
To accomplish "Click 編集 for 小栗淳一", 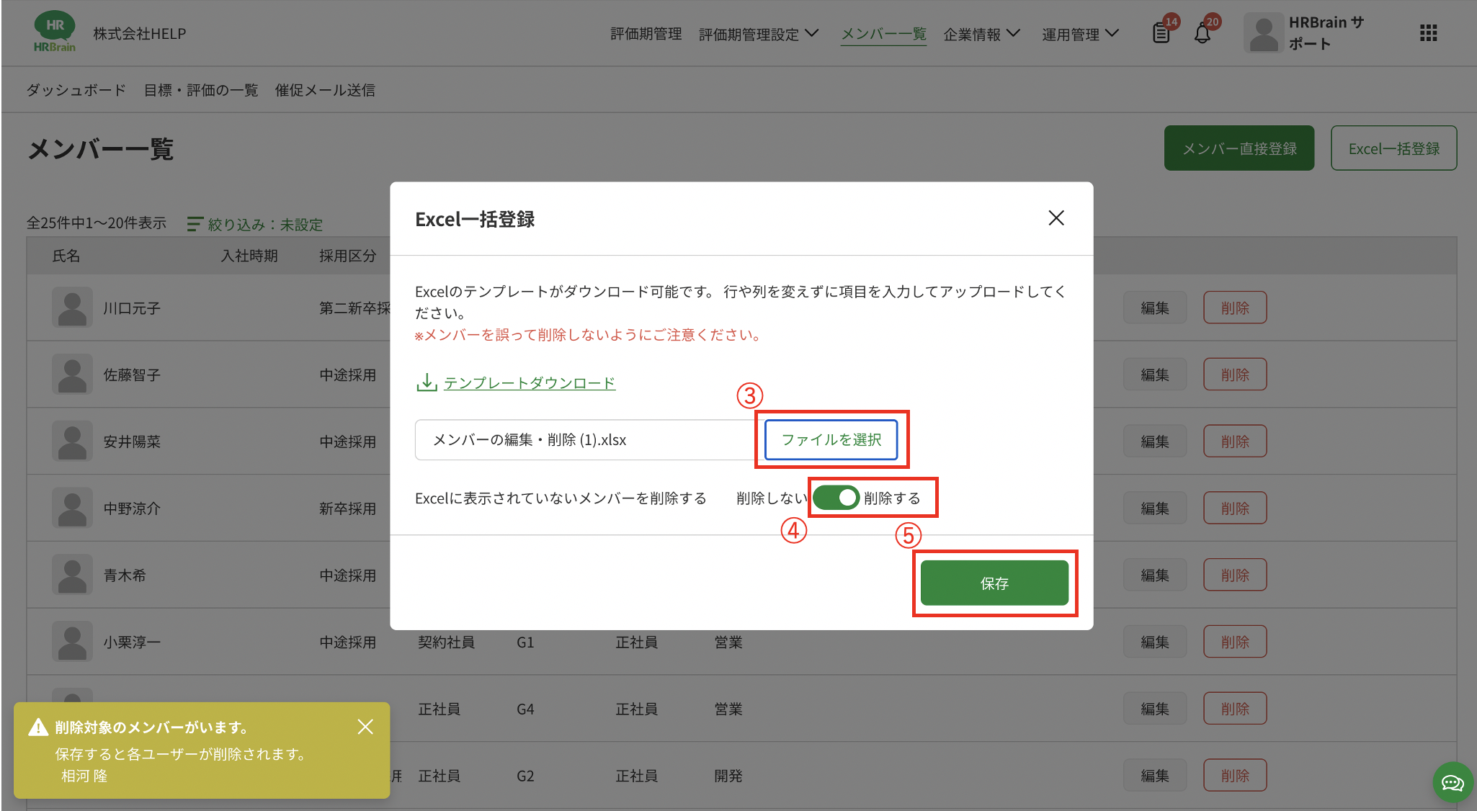I will coord(1155,642).
